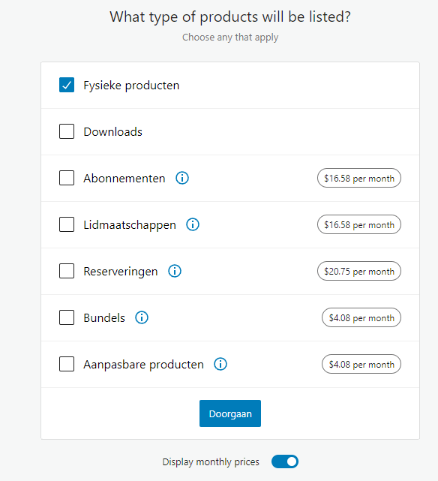Check the Downloads checkbox
Image resolution: width=438 pixels, height=481 pixels.
(67, 131)
